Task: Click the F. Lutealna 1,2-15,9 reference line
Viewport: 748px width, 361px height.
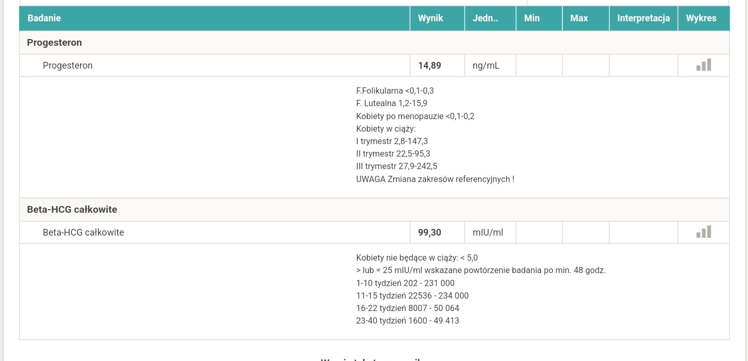Action: [x=391, y=104]
